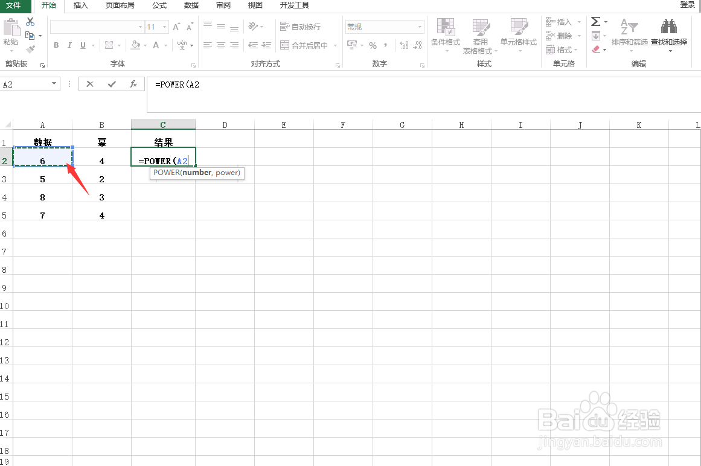Toggle Italic formatting
701x466 pixels.
(69, 45)
